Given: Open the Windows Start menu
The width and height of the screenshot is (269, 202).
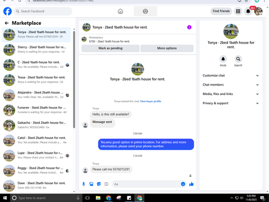Looking at the screenshot, I should tap(5, 198).
